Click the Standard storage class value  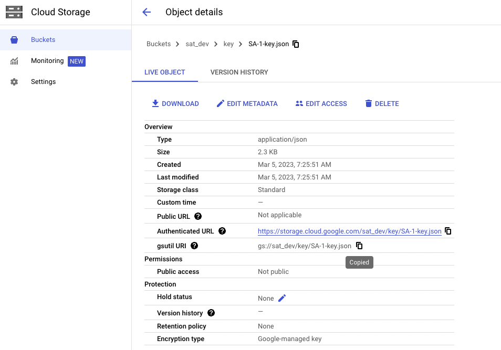coord(272,189)
